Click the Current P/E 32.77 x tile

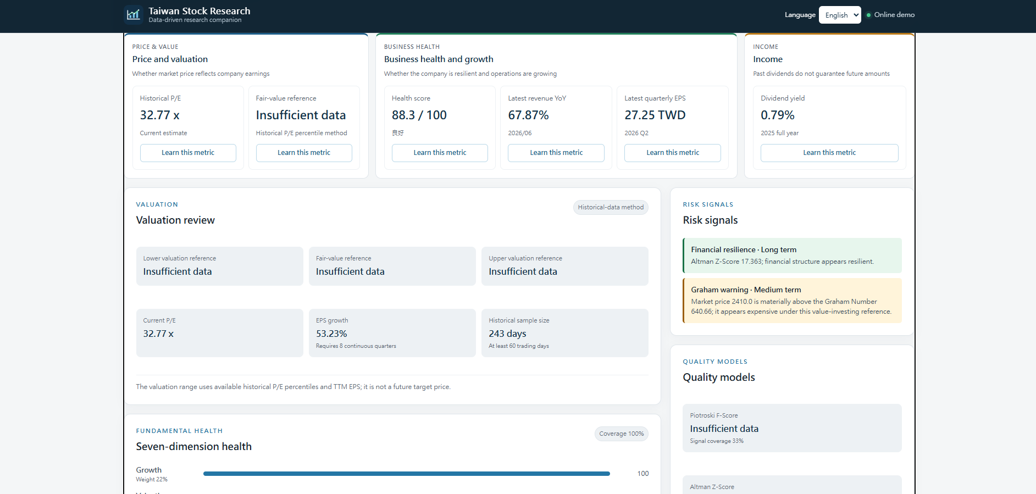click(x=220, y=333)
